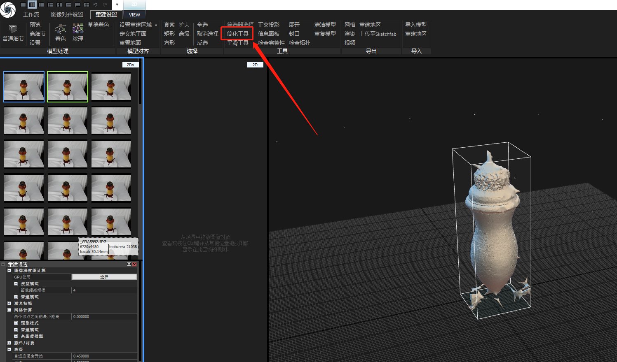This screenshot has width=617, height=362.
Task: Click 扩大 in the 选择 group
Action: [x=184, y=25]
